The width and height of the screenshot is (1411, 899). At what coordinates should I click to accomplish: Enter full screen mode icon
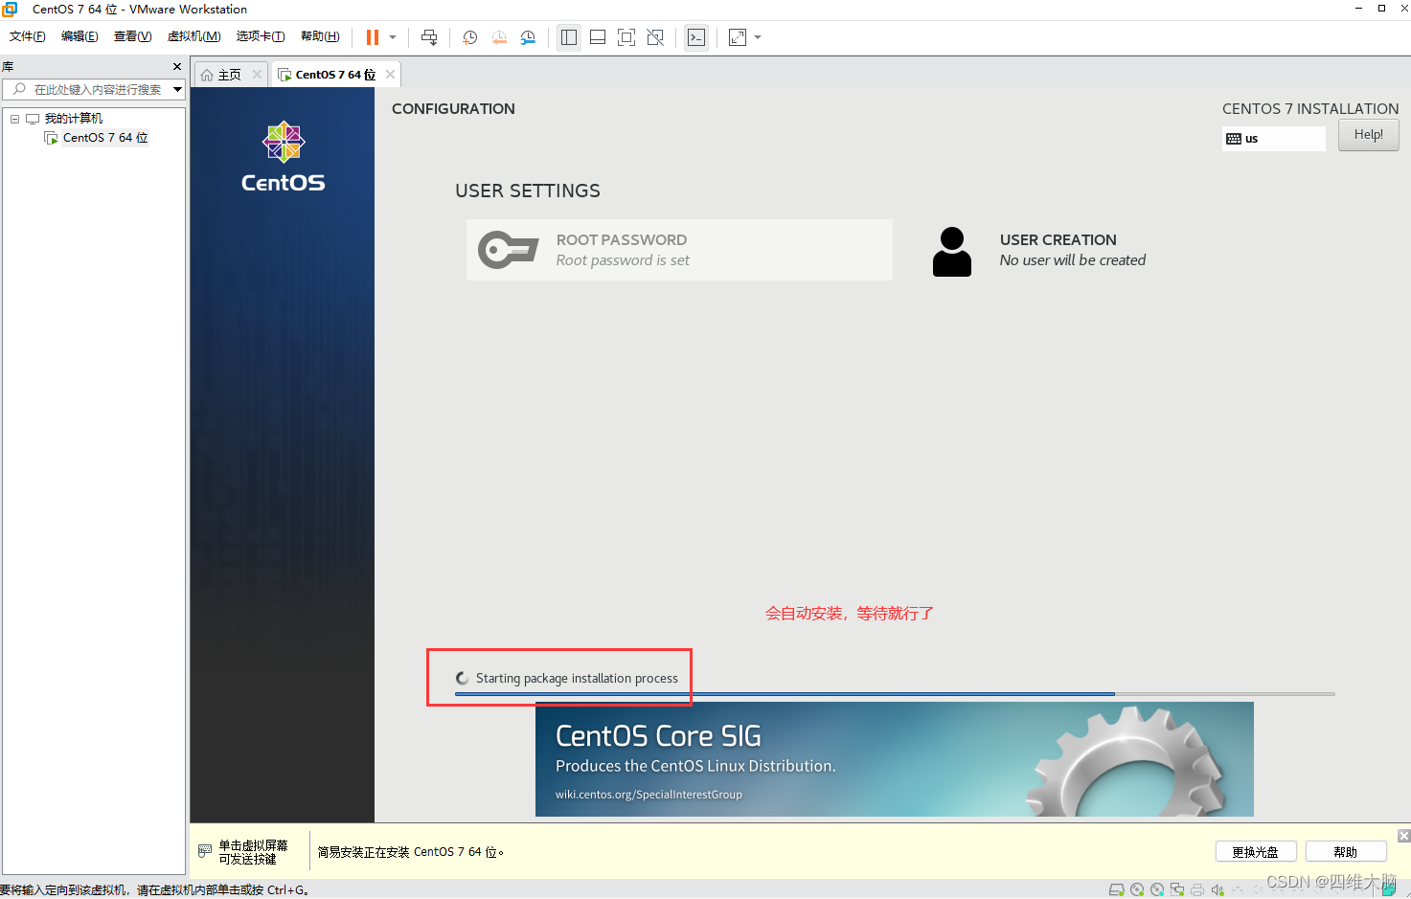click(626, 37)
